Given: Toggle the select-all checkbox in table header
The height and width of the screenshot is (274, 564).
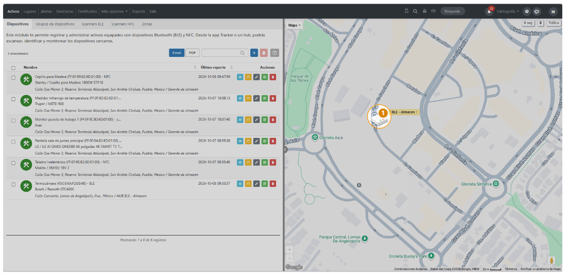Looking at the screenshot, I should point(13,68).
